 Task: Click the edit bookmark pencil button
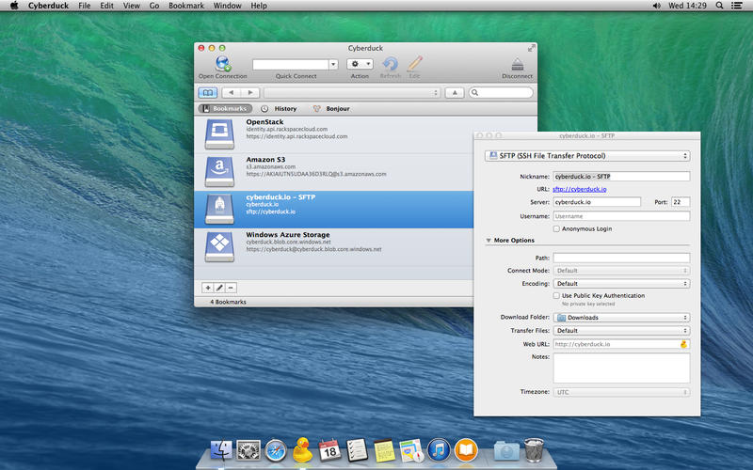(x=219, y=287)
